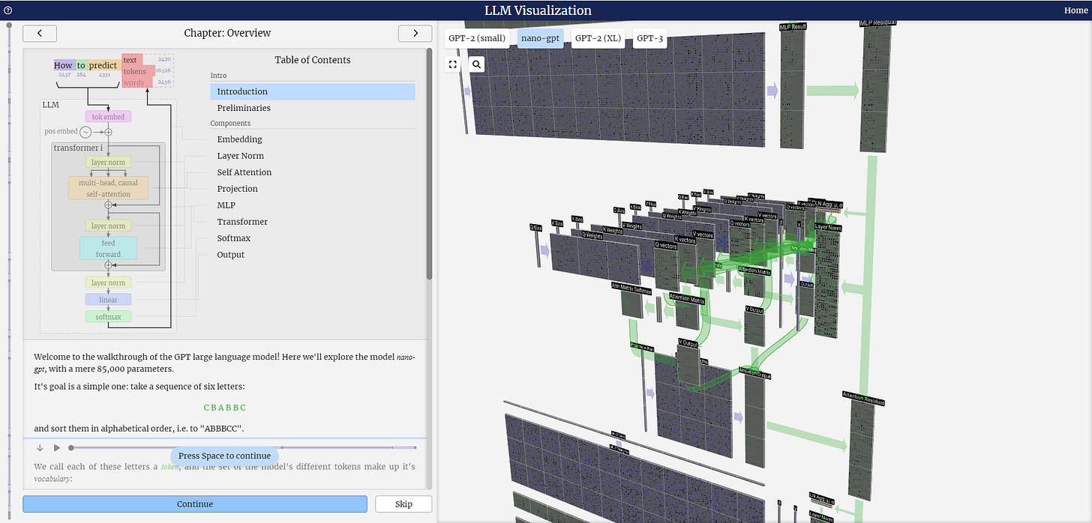Advance to next chapter with right chevron

(414, 33)
